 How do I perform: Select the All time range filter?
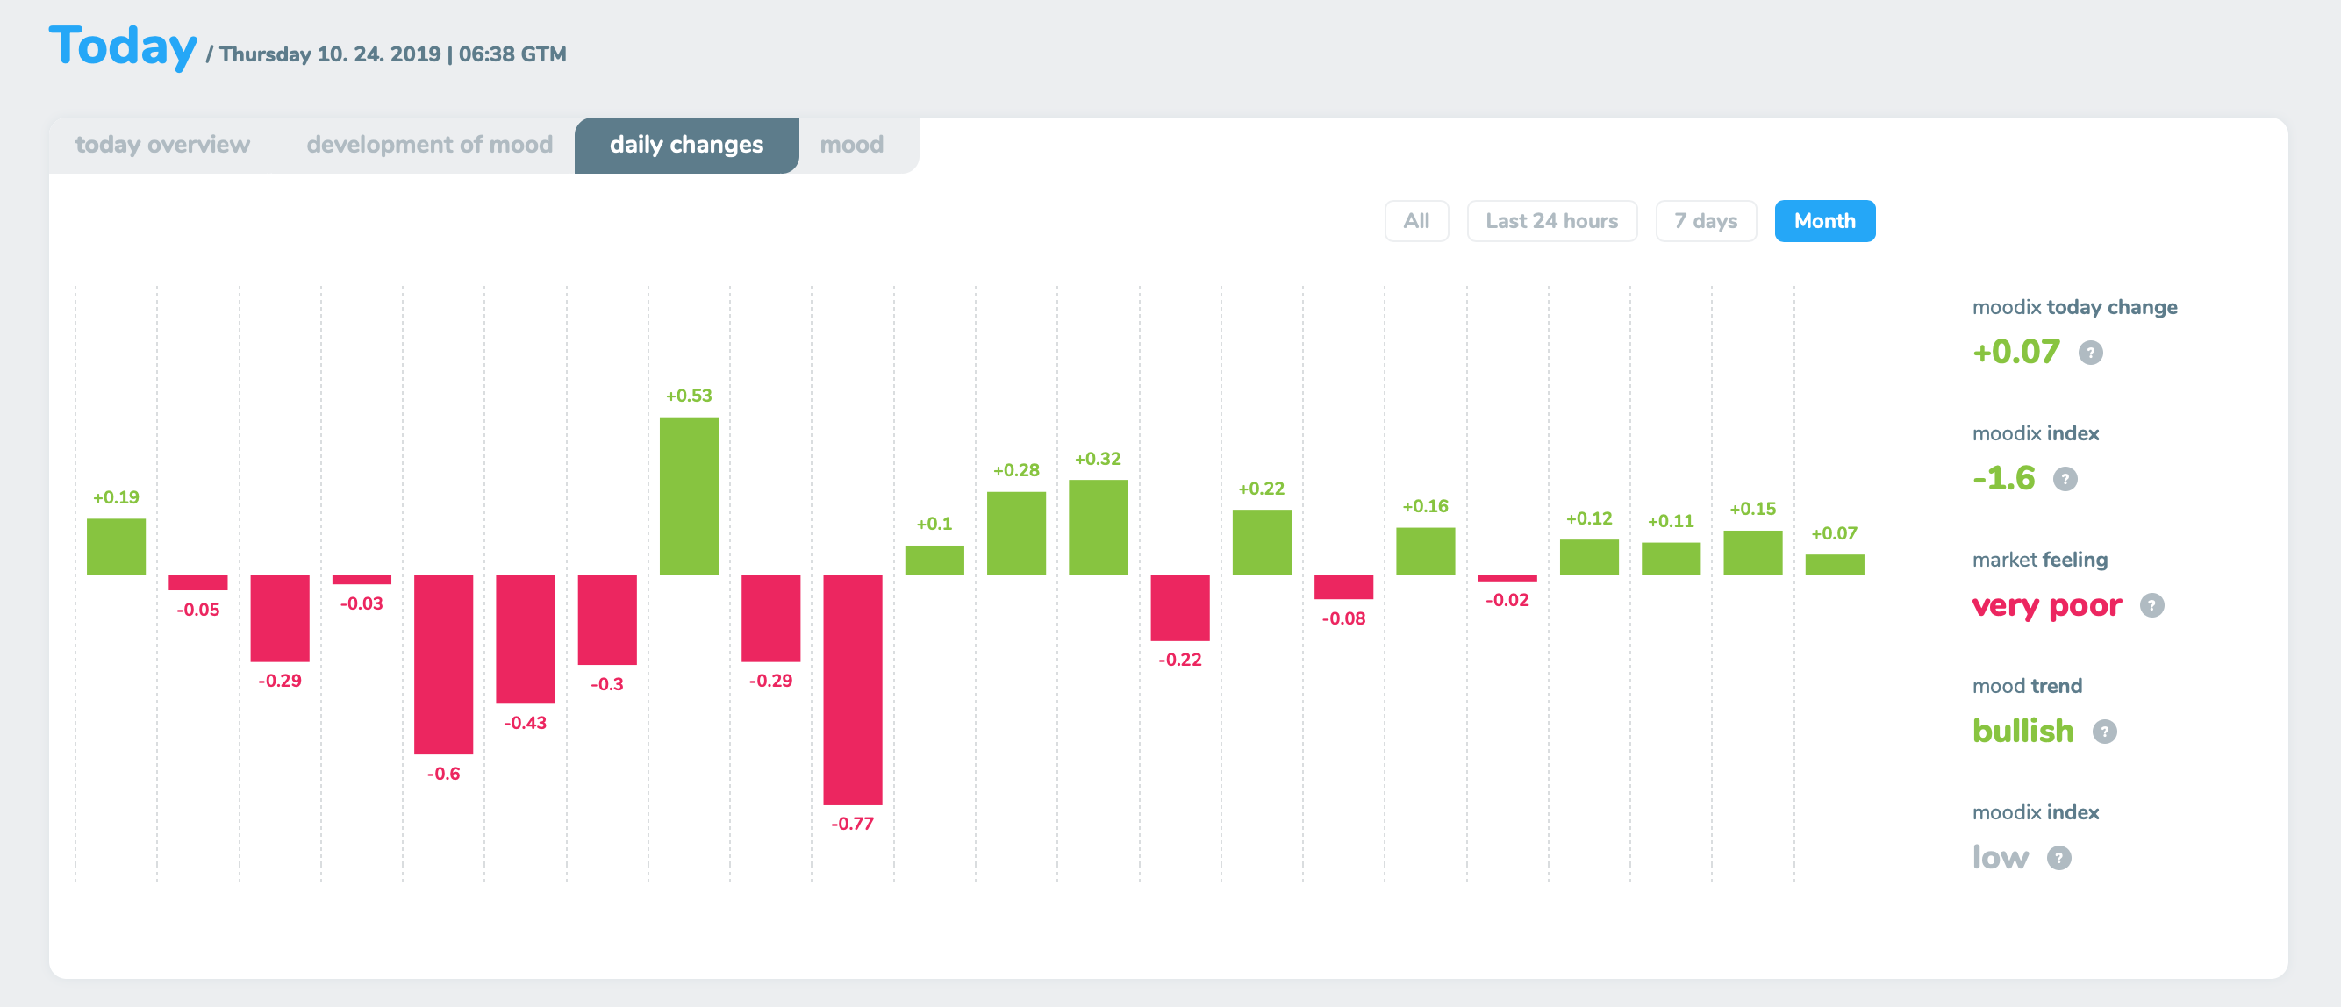[x=1416, y=221]
